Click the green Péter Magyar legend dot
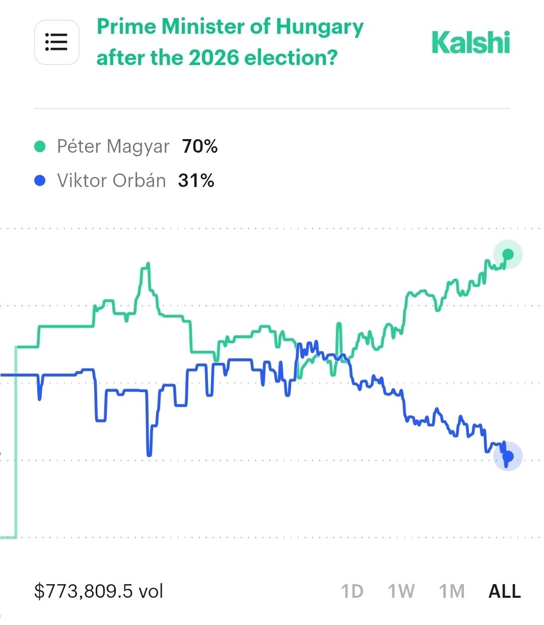544x625 pixels. pyautogui.click(x=40, y=147)
